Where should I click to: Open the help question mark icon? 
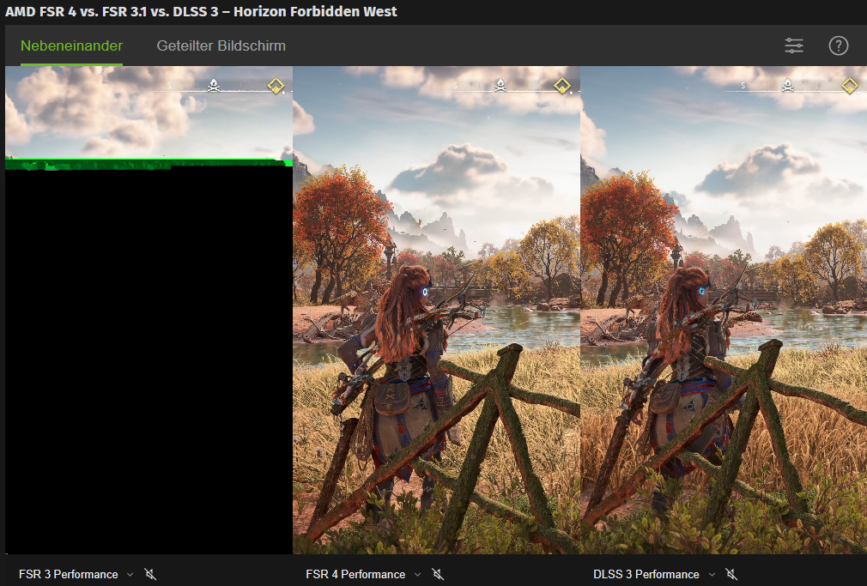[x=839, y=45]
